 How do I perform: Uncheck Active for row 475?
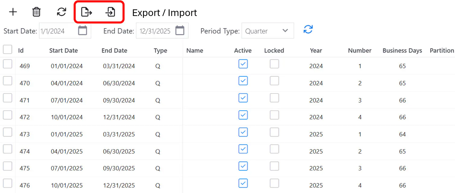tap(243, 166)
